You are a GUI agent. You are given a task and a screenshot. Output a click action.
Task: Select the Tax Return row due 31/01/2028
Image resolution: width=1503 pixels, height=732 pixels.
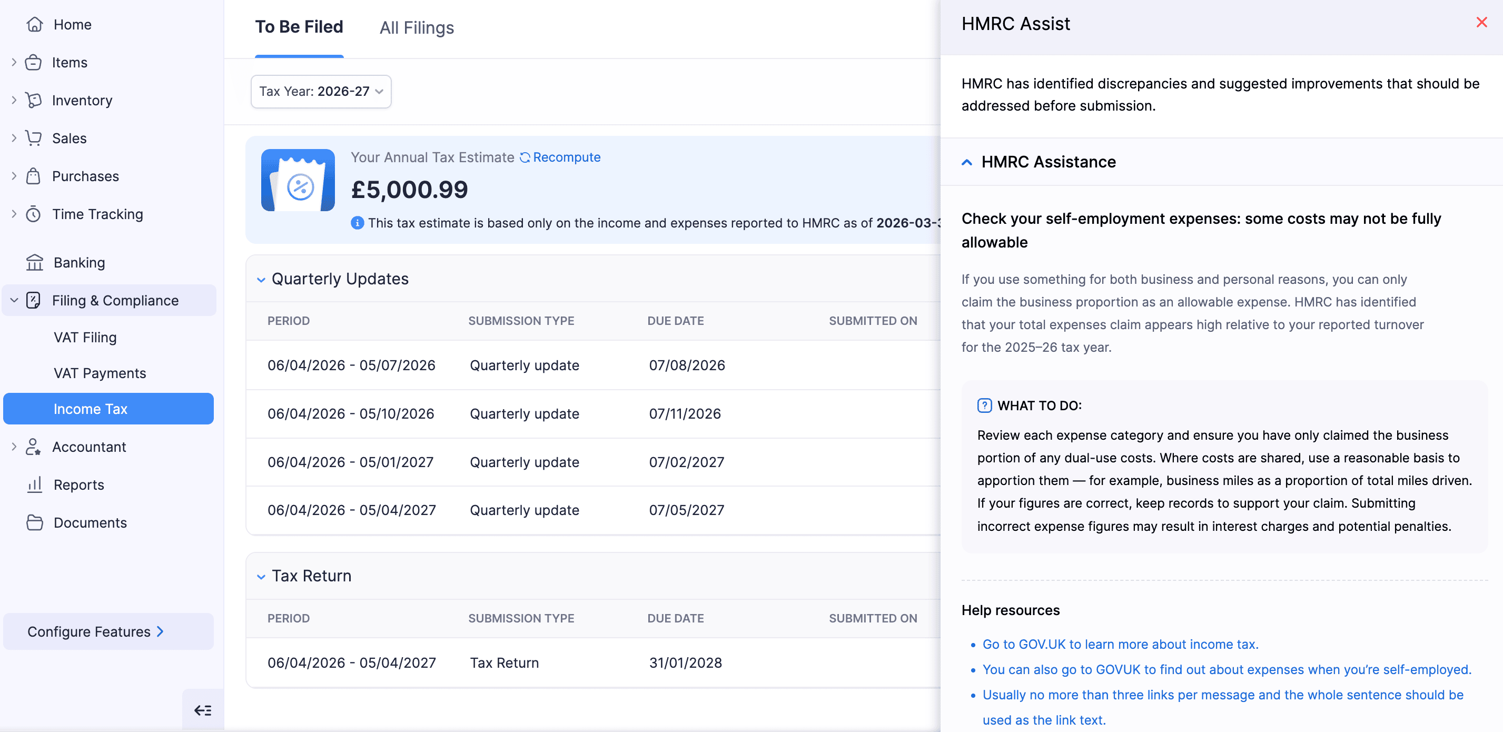coord(594,662)
